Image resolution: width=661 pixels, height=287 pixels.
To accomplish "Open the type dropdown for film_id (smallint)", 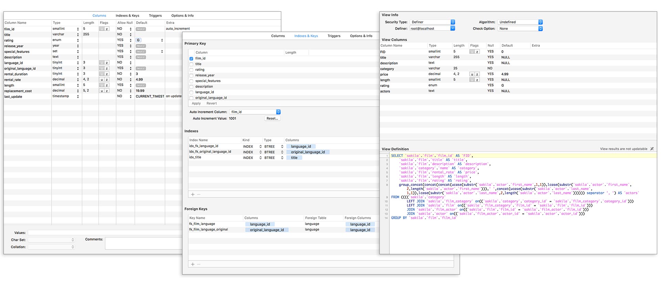I will (x=78, y=29).
